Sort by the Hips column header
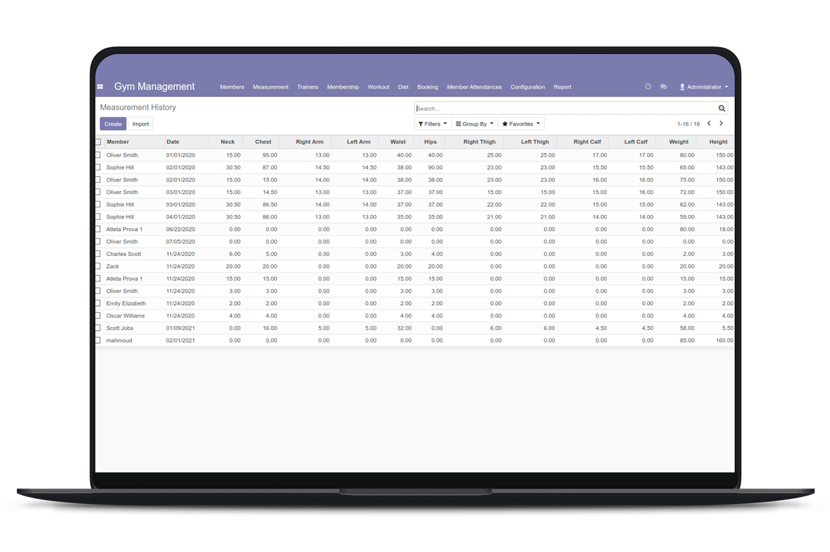 pyautogui.click(x=431, y=142)
